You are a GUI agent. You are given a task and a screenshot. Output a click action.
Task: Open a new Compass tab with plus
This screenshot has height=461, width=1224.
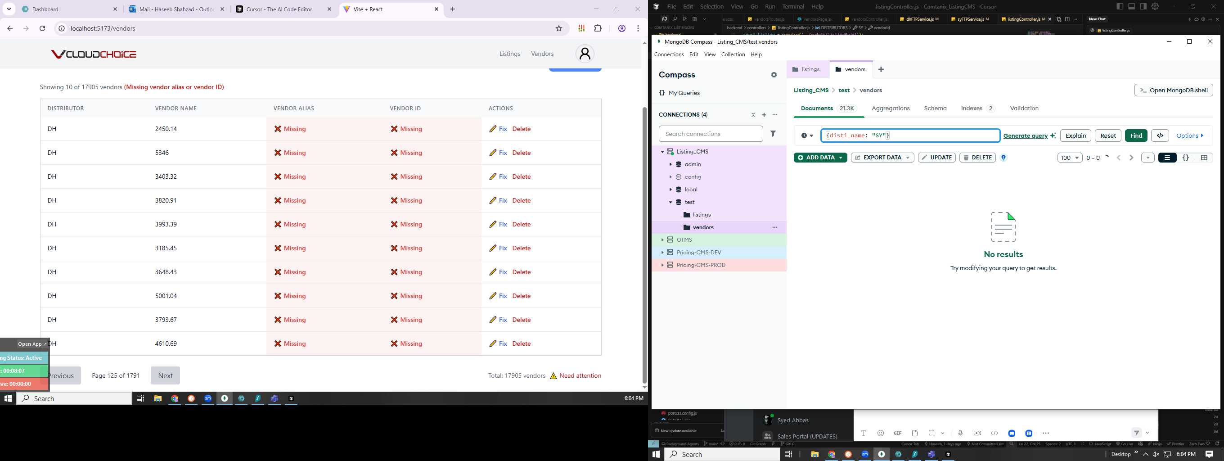pyautogui.click(x=881, y=69)
